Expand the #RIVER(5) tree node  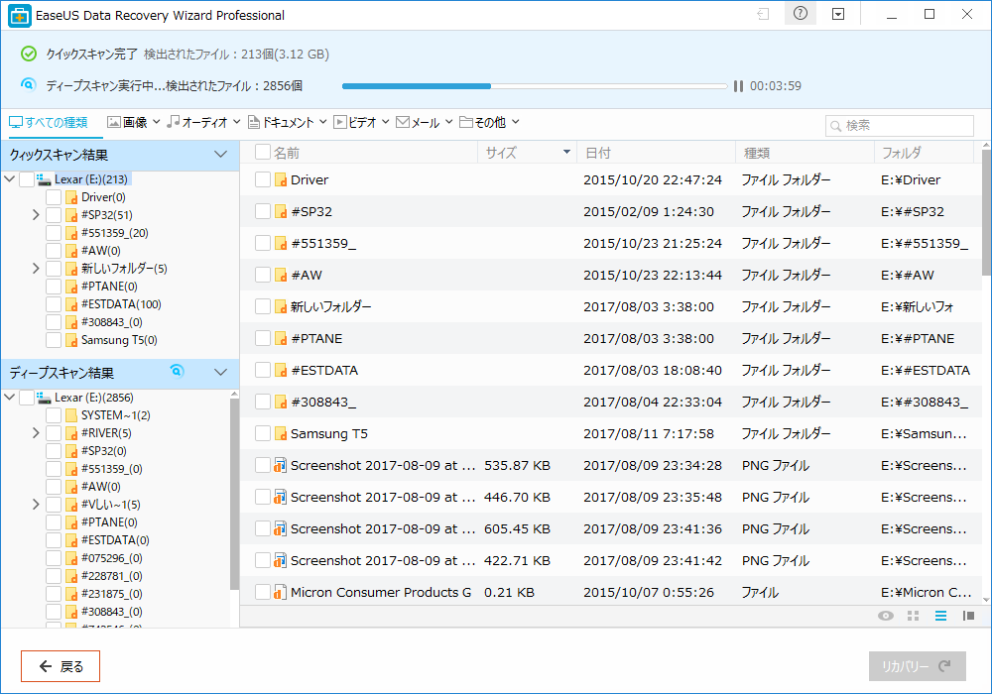coord(36,433)
